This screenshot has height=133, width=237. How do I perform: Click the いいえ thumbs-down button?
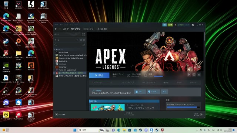click(153, 92)
